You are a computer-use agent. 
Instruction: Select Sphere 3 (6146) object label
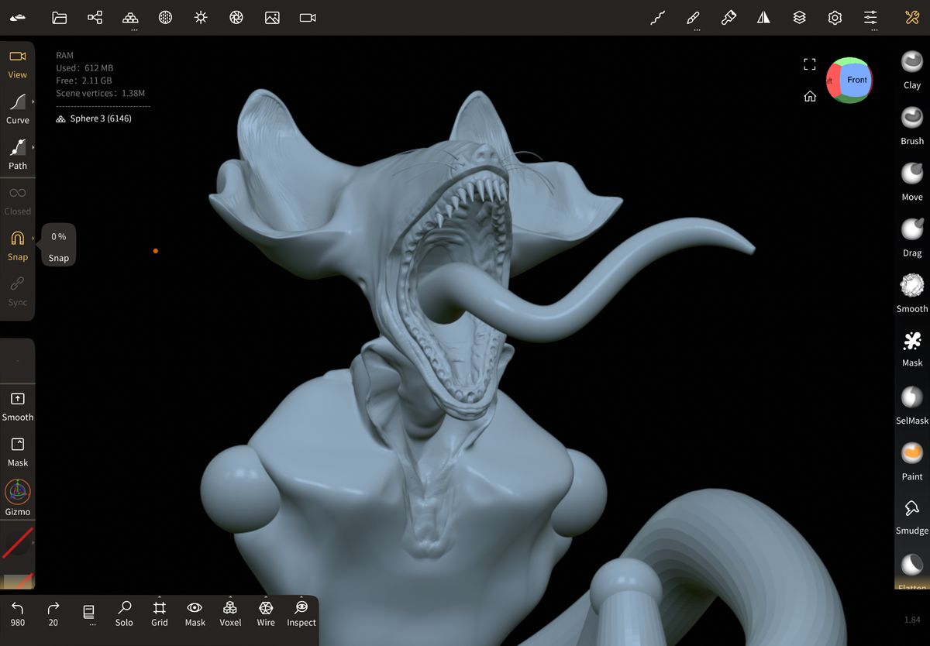click(x=94, y=119)
